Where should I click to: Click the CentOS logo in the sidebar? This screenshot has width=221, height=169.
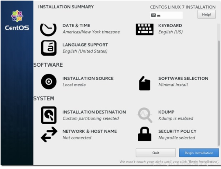tap(17, 16)
